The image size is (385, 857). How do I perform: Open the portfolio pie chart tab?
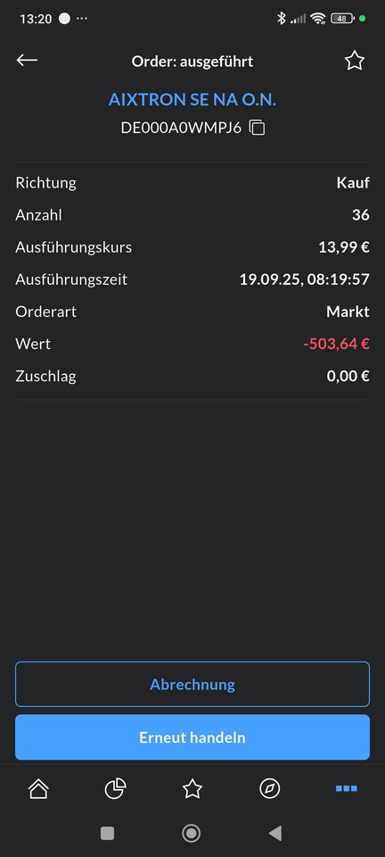(x=116, y=788)
